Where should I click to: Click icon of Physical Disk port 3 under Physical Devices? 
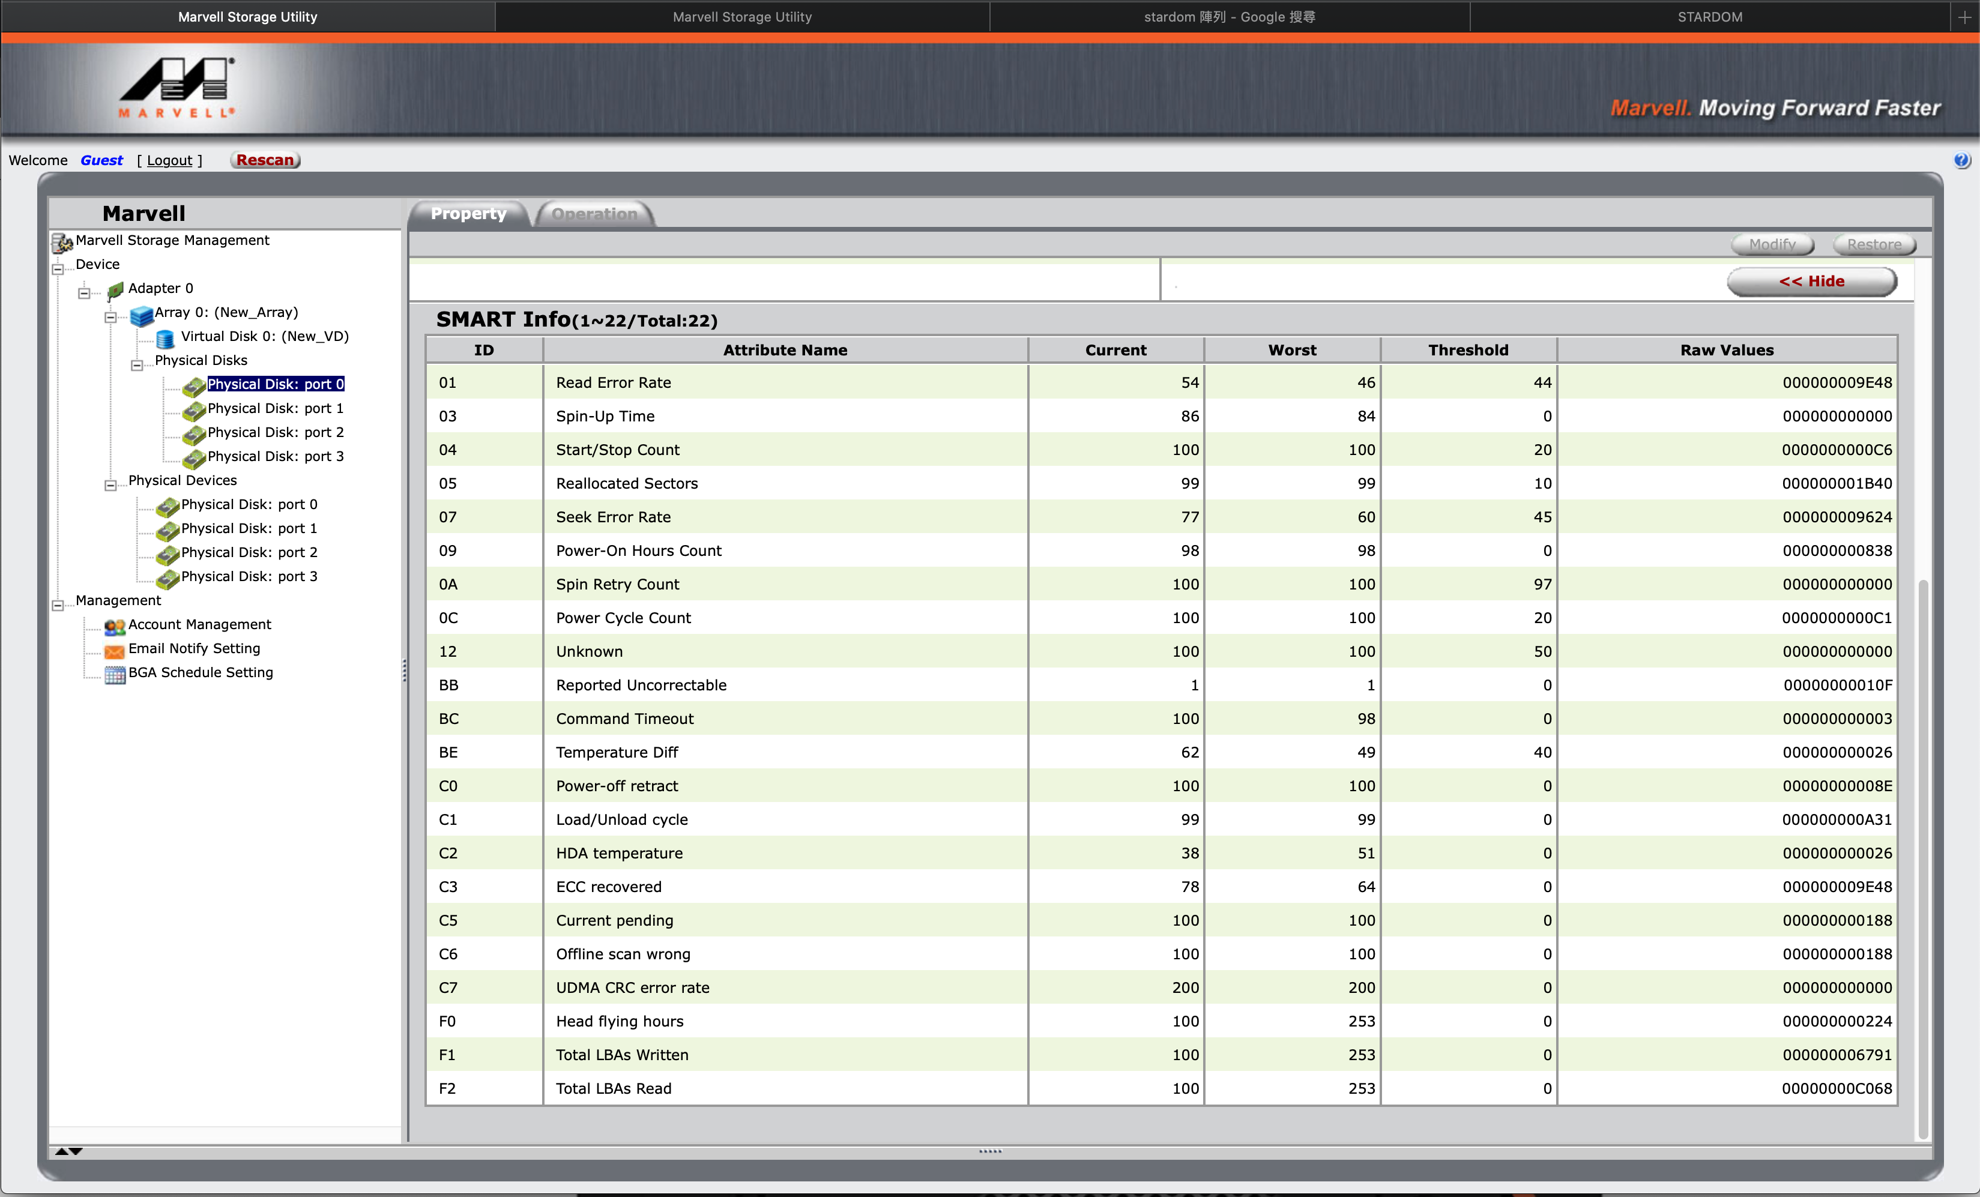[x=167, y=579]
